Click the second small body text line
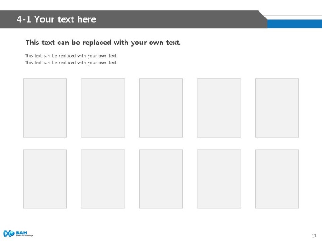Screen dimensions: 322x241 71,63
